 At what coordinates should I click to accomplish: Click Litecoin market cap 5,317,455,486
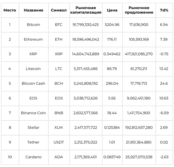86,69
